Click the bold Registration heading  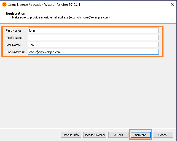coord(15,13)
